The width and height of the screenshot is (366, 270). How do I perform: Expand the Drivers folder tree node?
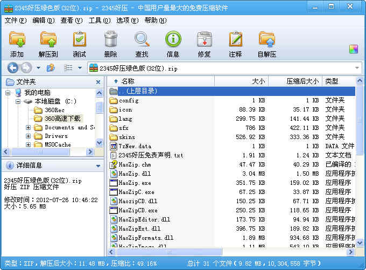(28, 136)
